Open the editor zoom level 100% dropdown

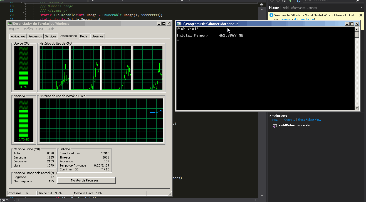[14, 200]
